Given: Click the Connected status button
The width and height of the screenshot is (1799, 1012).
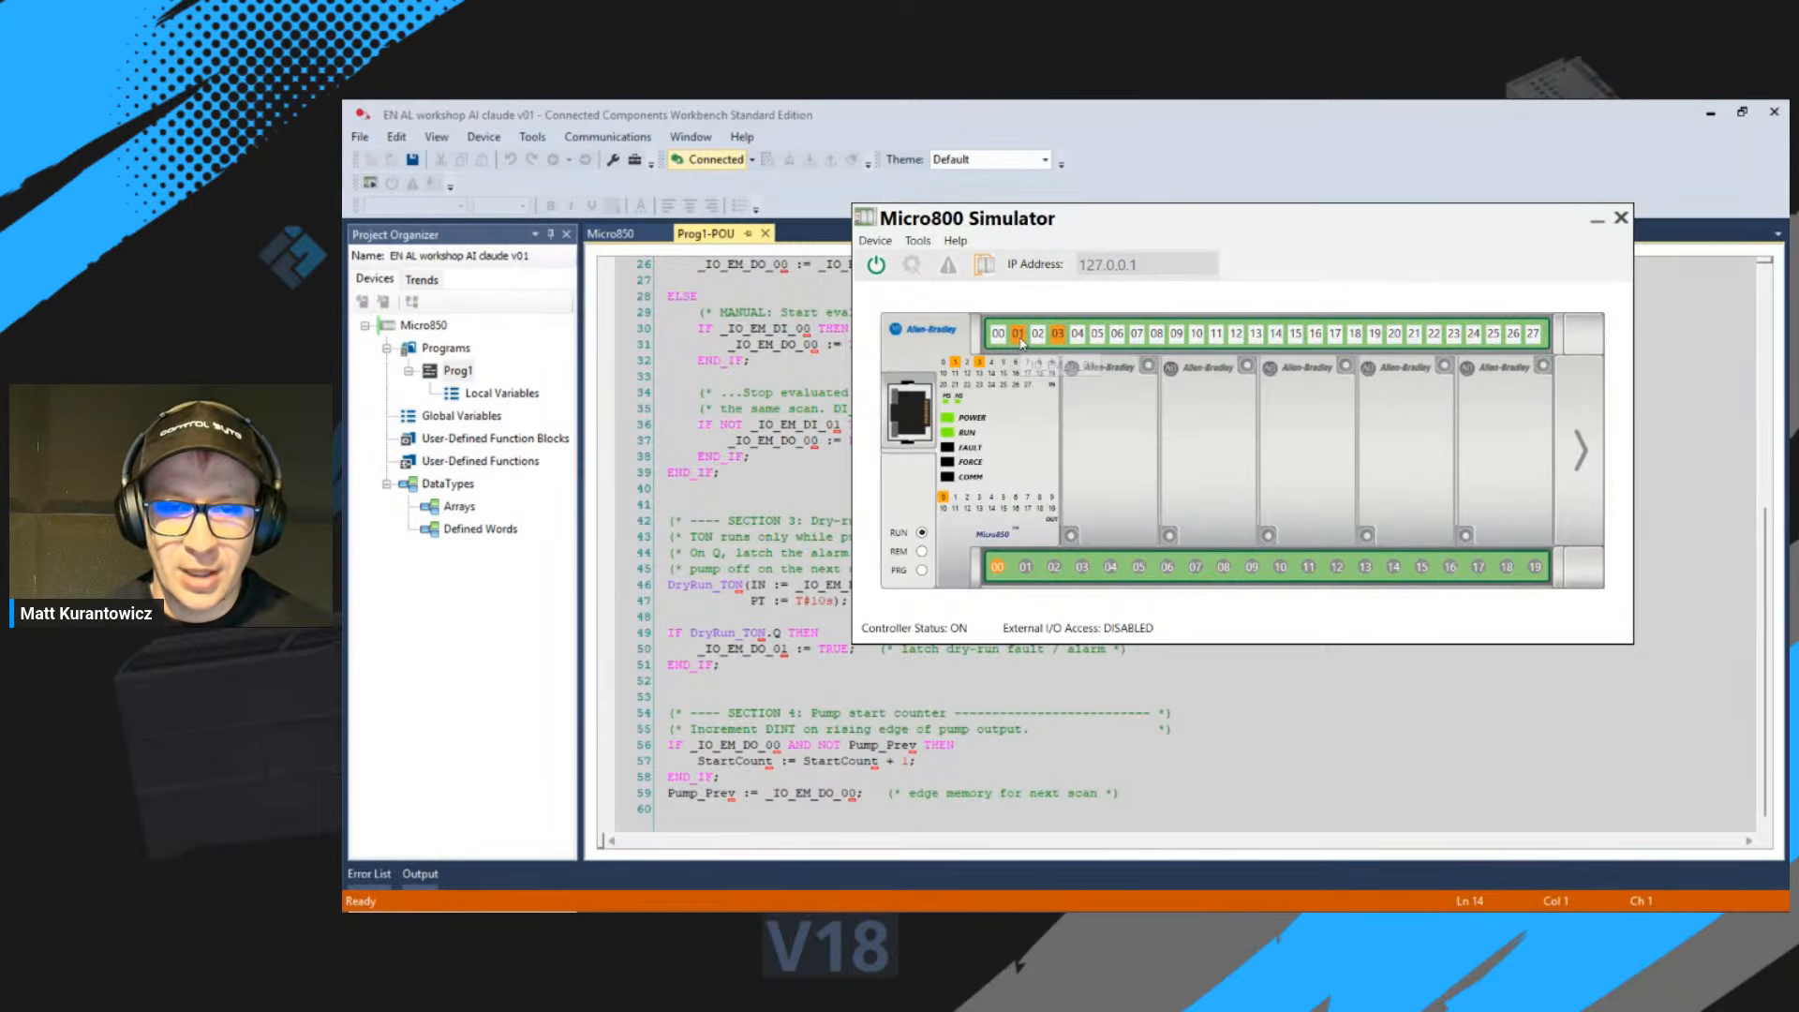Looking at the screenshot, I should pyautogui.click(x=707, y=159).
